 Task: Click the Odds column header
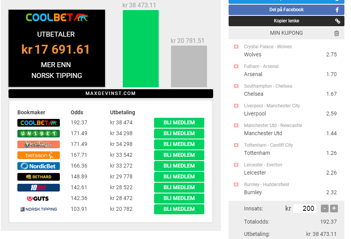[77, 112]
